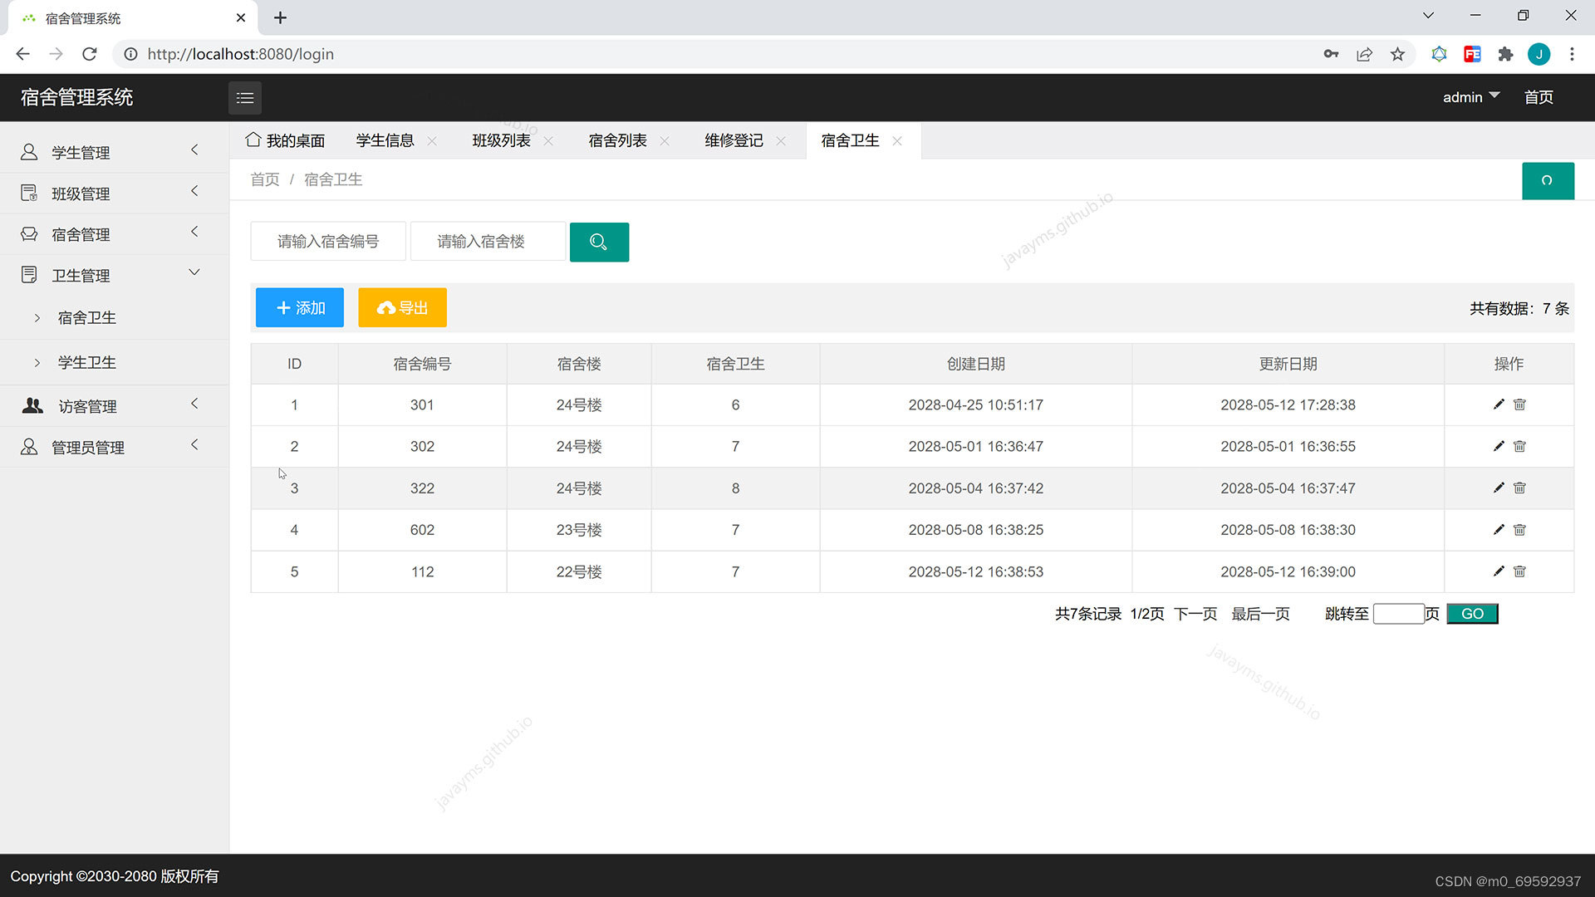Click the blue 添加 button
Image resolution: width=1595 pixels, height=897 pixels.
coord(300,307)
